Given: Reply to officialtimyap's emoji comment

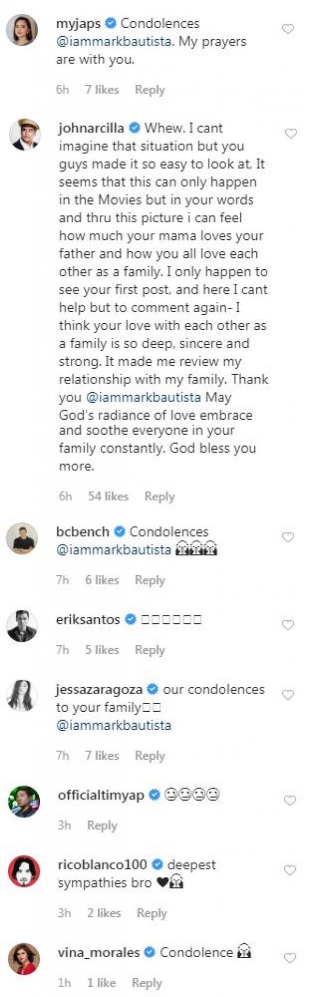Looking at the screenshot, I should click(x=102, y=825).
